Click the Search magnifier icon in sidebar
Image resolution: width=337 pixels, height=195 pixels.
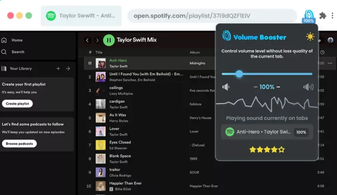pyautogui.click(x=4, y=52)
